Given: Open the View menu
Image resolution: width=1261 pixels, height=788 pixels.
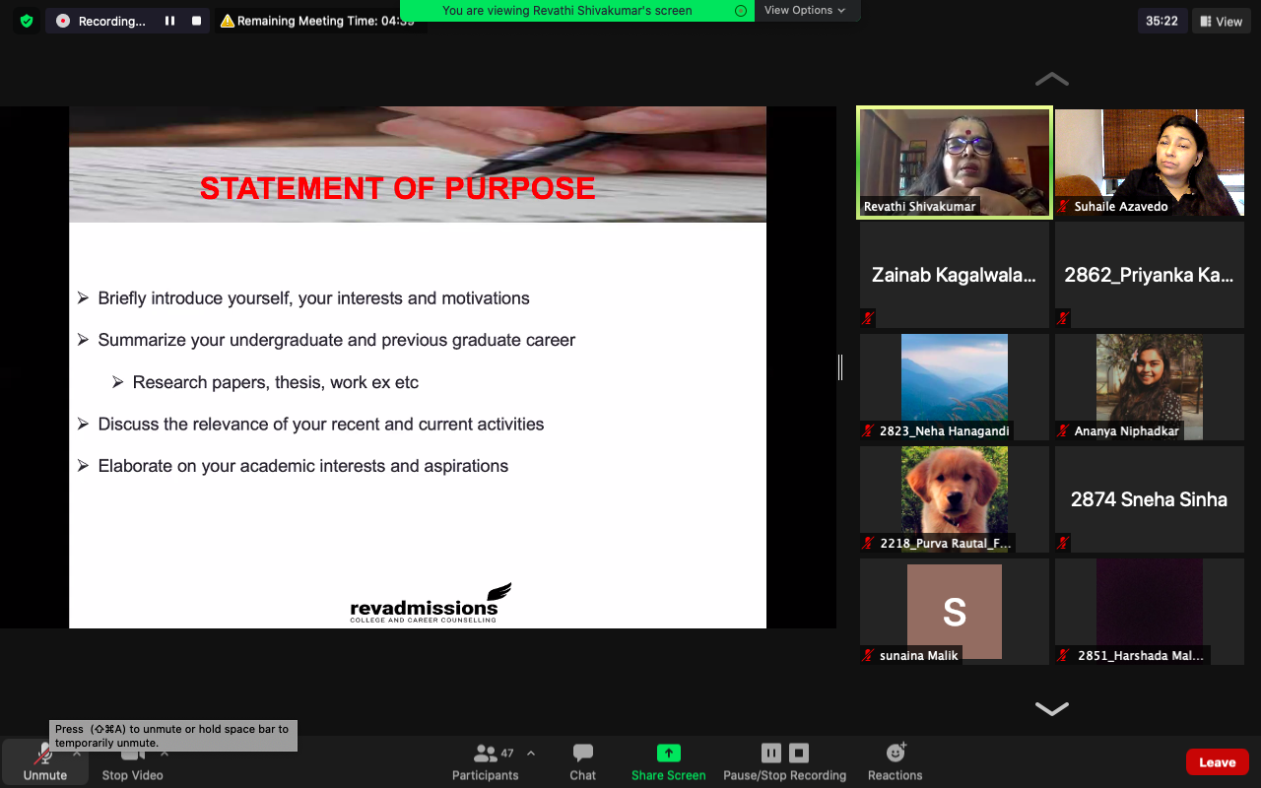Looking at the screenshot, I should click(1221, 20).
